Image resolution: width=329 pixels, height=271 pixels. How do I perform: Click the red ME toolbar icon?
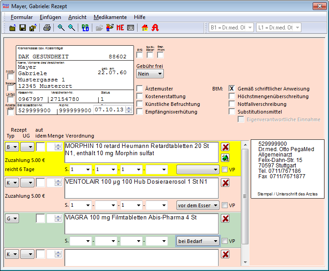[120, 28]
